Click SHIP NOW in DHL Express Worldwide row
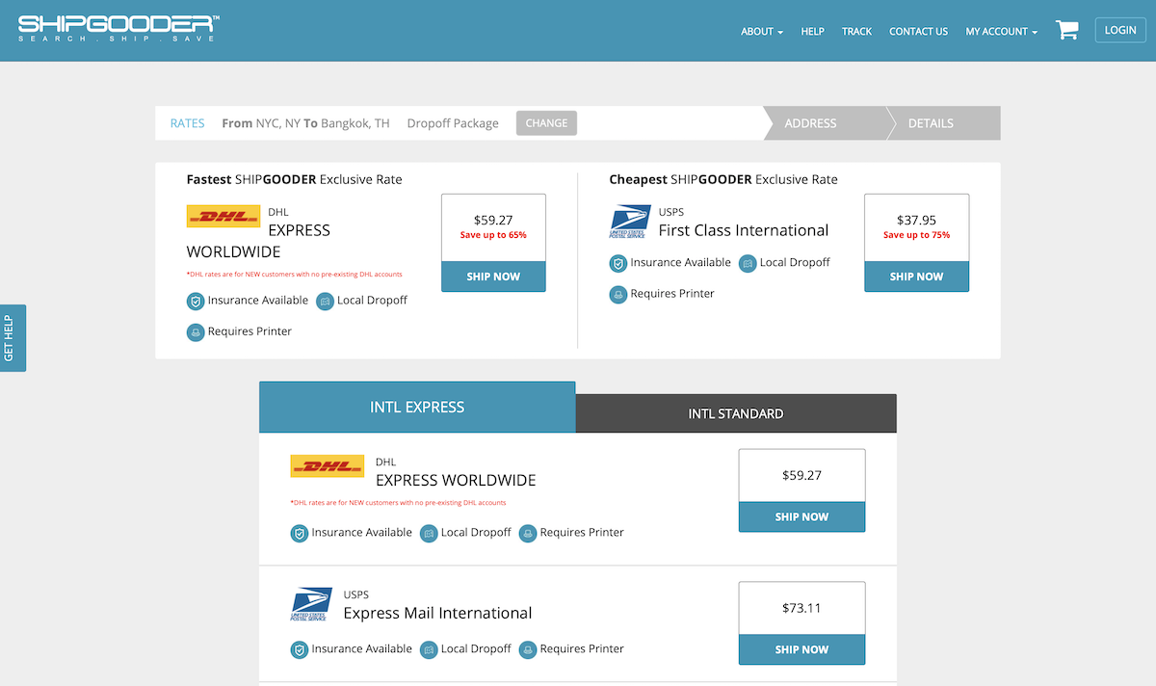 801,516
